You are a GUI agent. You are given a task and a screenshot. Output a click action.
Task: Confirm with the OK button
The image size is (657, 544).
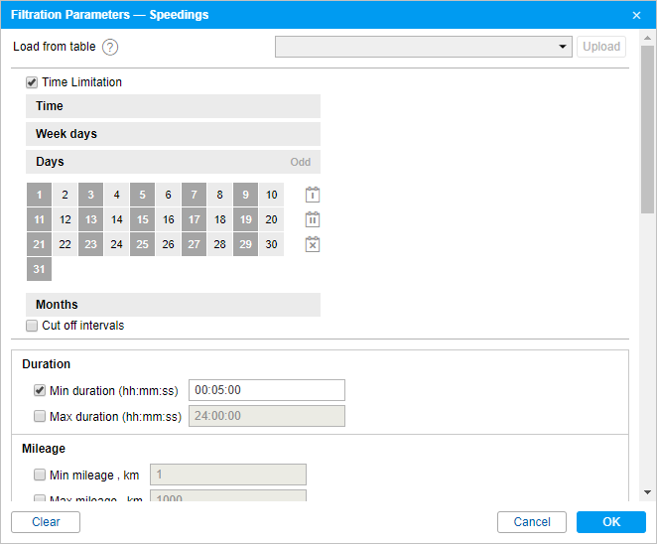[x=611, y=522]
